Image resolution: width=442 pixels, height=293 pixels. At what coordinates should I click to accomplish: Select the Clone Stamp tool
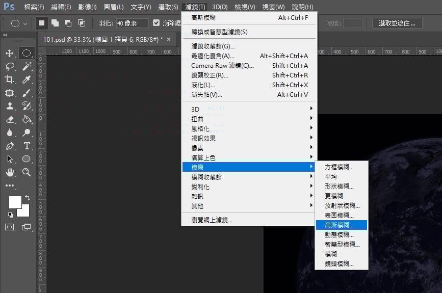[10, 106]
